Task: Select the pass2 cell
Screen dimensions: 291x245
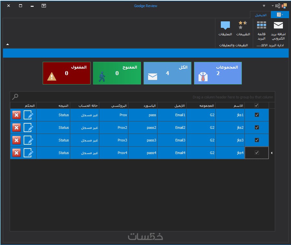Action: pos(143,128)
